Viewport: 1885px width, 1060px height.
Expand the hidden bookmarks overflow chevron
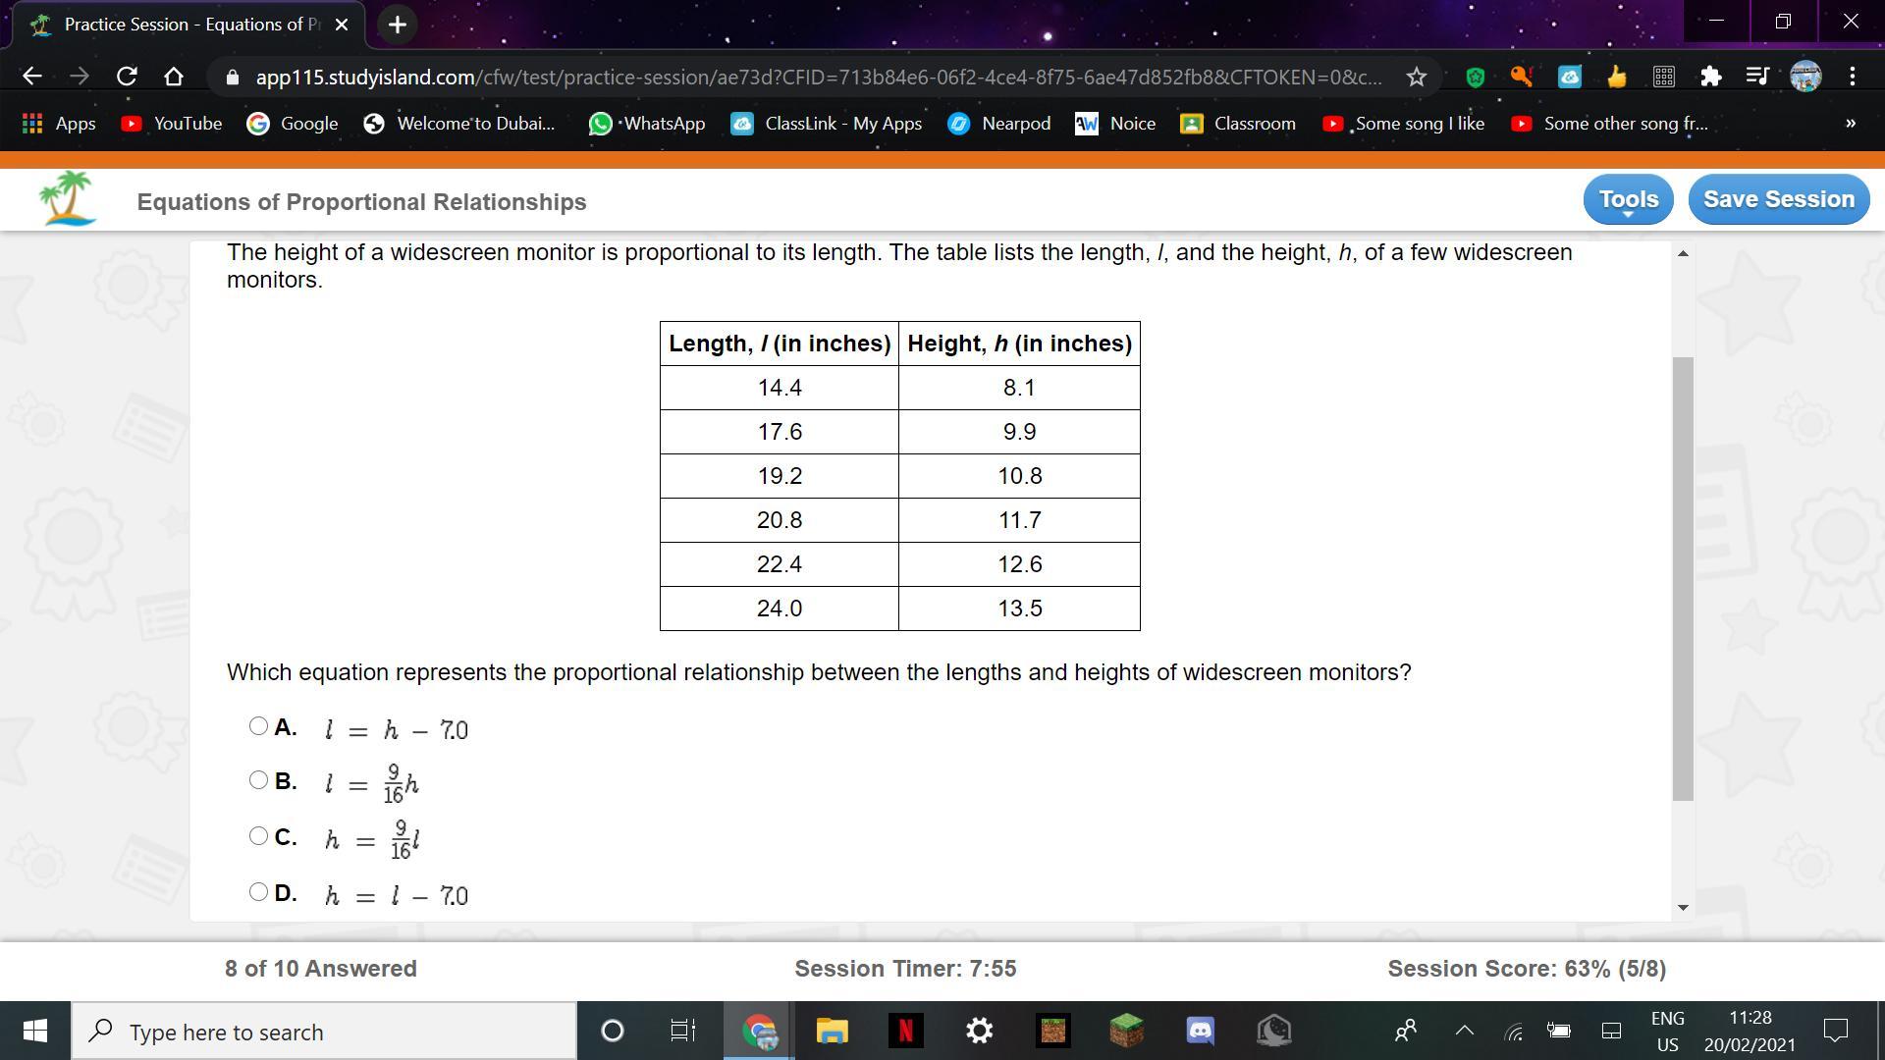click(1850, 124)
